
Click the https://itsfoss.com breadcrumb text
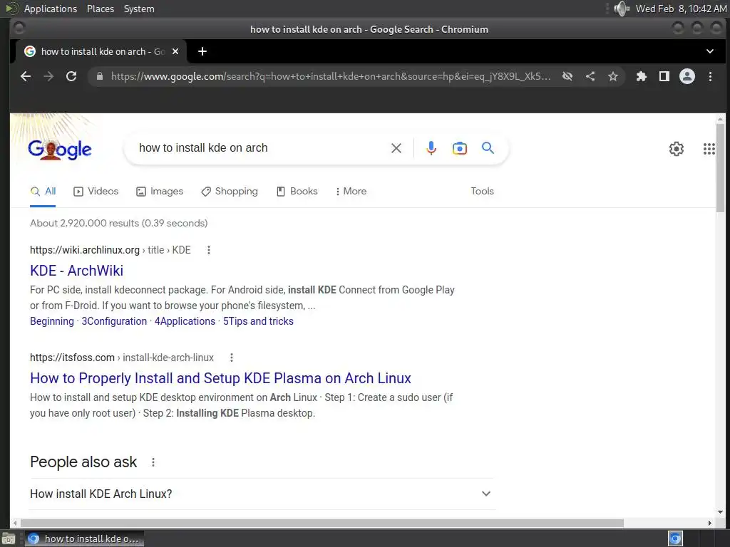[x=72, y=358]
